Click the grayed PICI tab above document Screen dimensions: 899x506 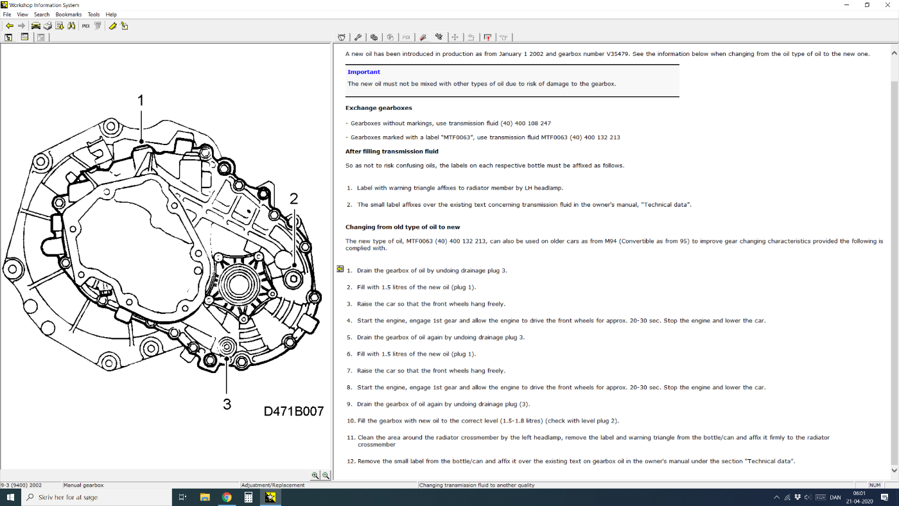(x=406, y=37)
